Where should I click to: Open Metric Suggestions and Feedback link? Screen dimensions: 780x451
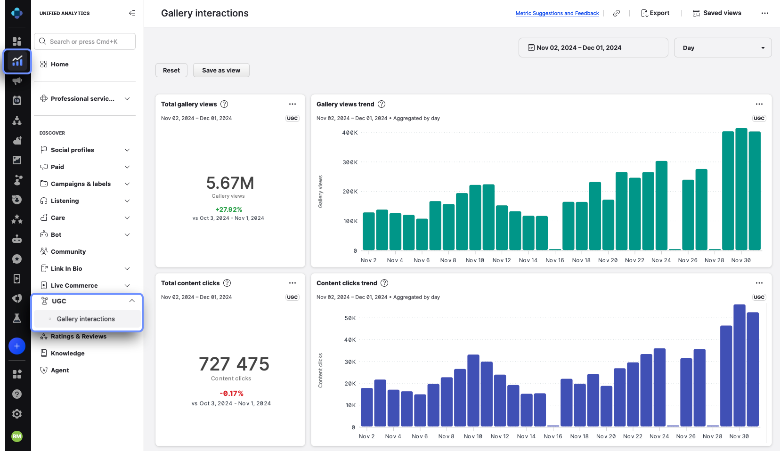tap(557, 13)
